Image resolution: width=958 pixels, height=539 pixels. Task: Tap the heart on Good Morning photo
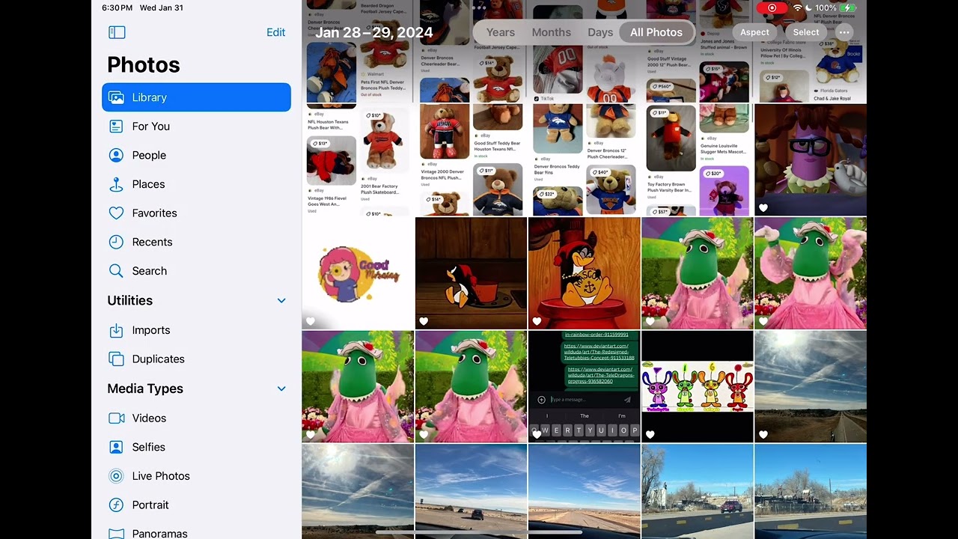(x=311, y=321)
